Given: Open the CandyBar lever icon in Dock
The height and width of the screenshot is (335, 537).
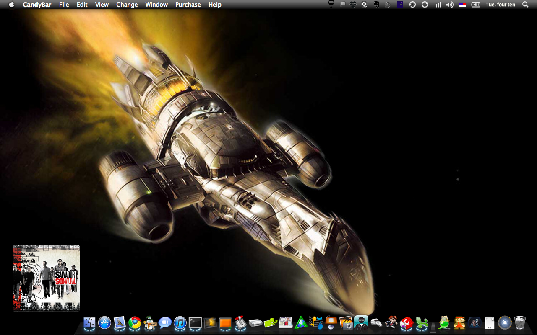Looking at the screenshot, I should click(240, 322).
